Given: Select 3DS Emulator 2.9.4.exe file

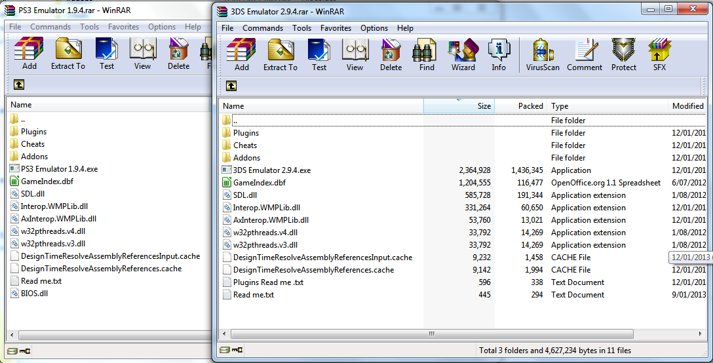Looking at the screenshot, I should click(x=272, y=170).
